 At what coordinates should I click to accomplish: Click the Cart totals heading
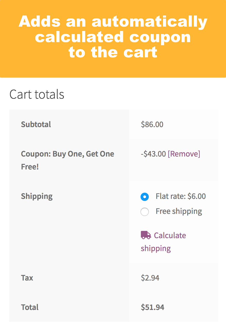click(x=37, y=94)
